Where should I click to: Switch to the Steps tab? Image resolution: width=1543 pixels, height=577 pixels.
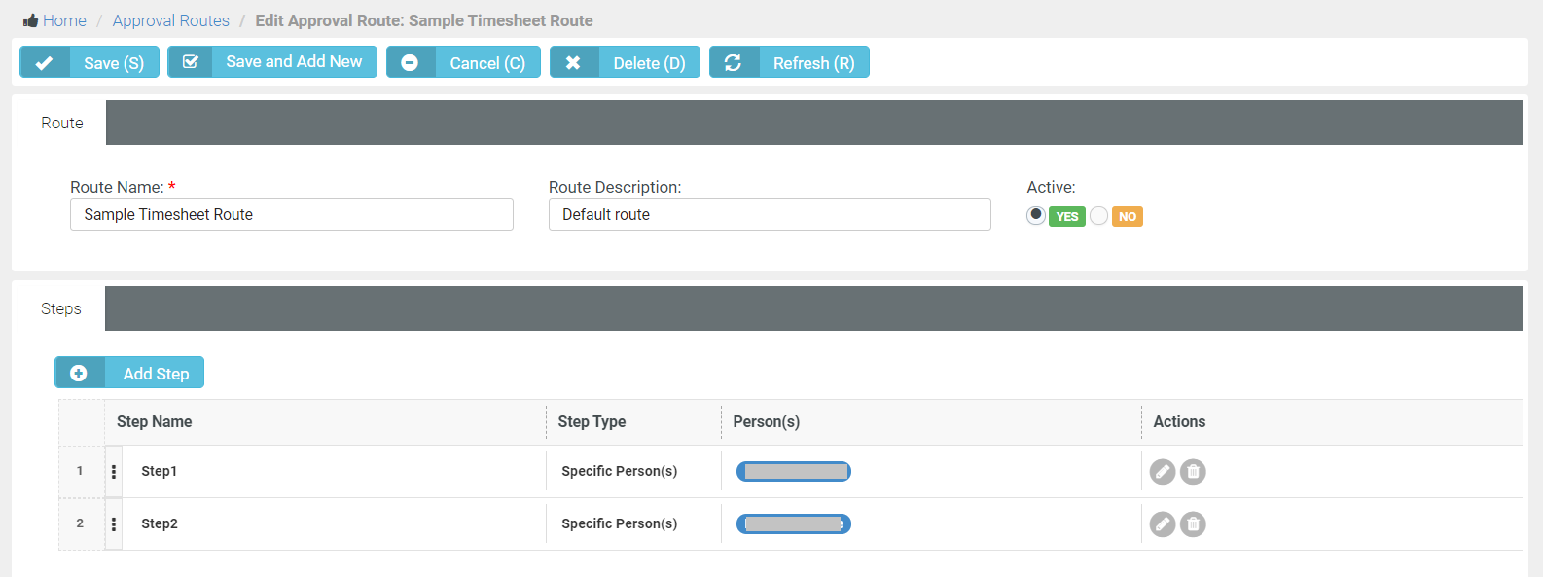coord(61,308)
